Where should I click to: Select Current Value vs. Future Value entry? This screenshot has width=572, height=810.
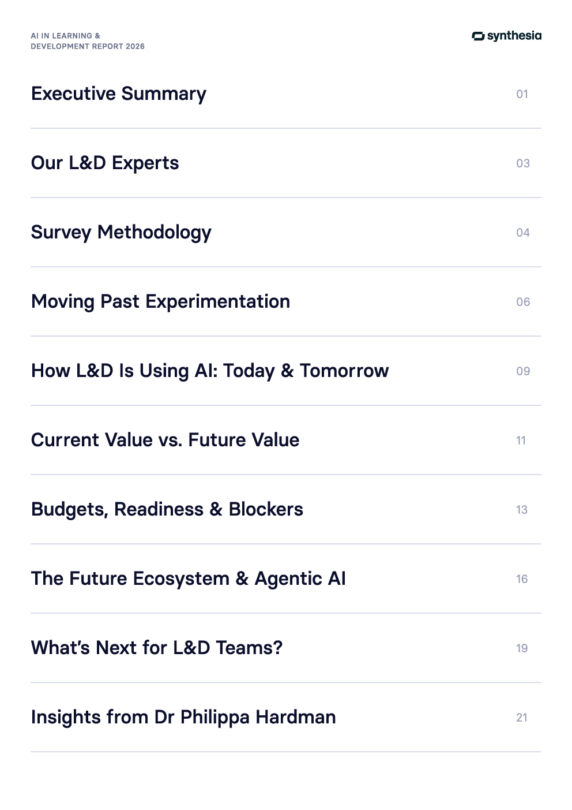point(165,440)
